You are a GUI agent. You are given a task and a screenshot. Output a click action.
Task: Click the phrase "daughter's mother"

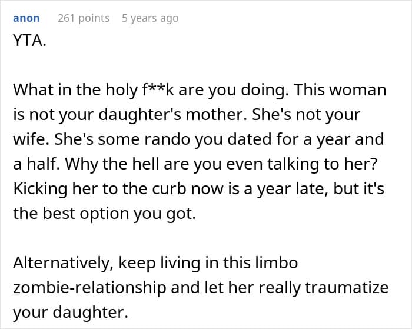[187, 115]
